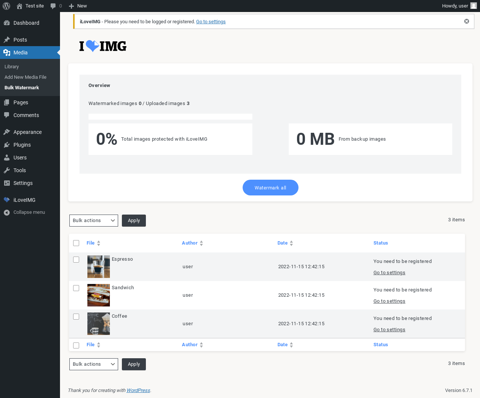
Task: Sort by Author using header arrows
Action: point(201,243)
